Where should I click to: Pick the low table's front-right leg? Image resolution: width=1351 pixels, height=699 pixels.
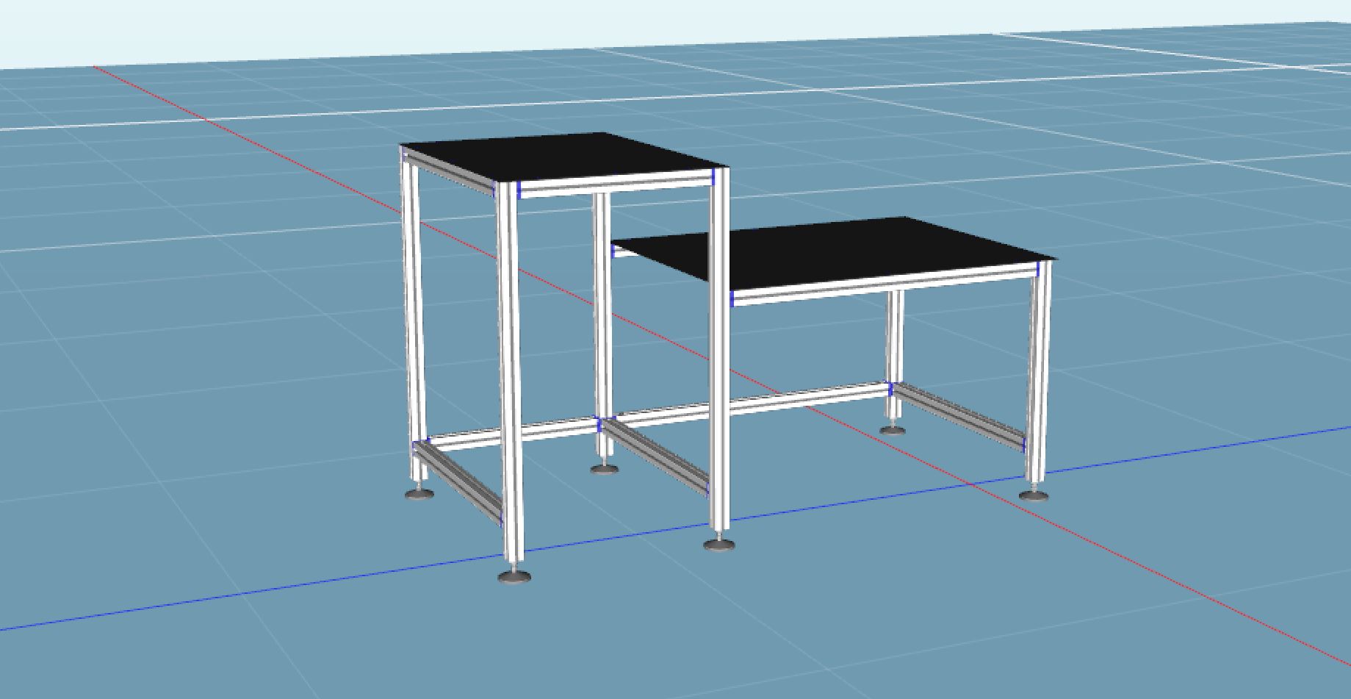[x=1039, y=368]
